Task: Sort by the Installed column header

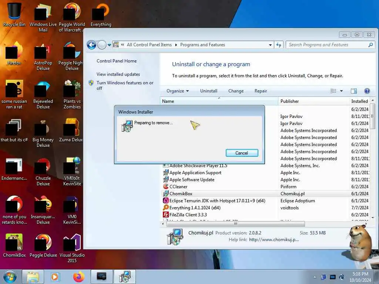Action: pos(359,101)
